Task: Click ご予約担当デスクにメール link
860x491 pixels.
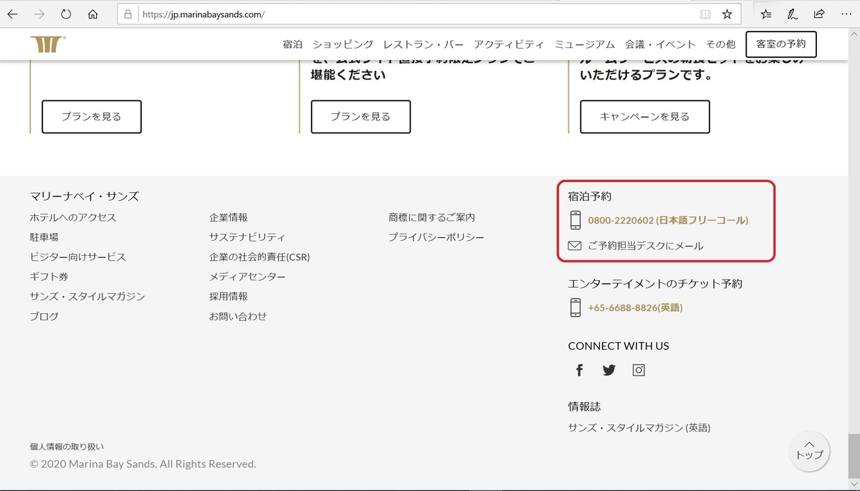Action: tap(646, 246)
